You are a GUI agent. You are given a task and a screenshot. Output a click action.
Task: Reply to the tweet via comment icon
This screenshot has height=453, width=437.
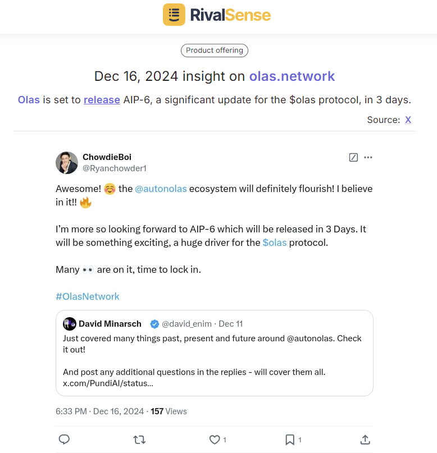[64, 440]
